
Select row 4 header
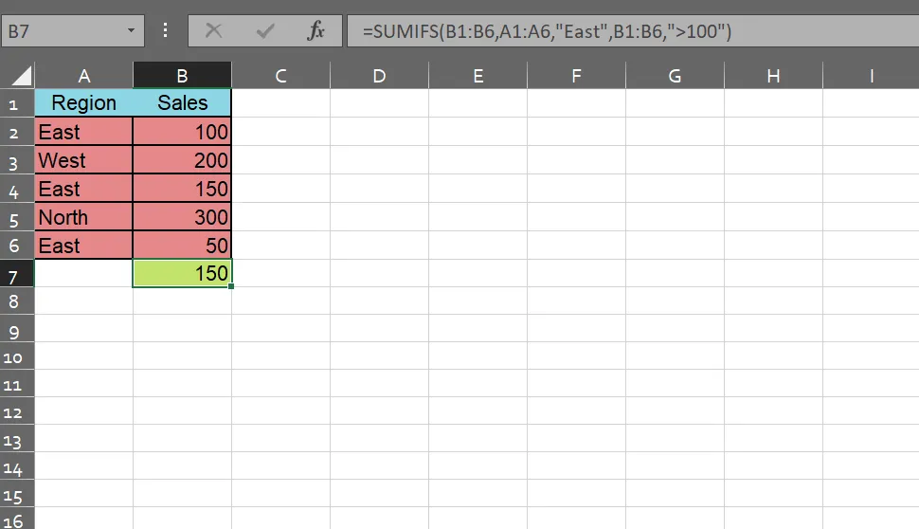point(17,189)
